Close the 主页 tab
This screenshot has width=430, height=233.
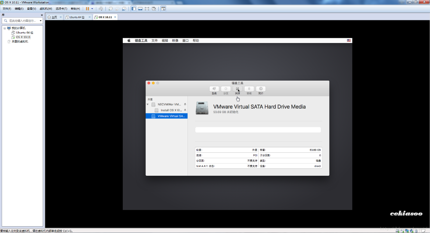point(61,17)
